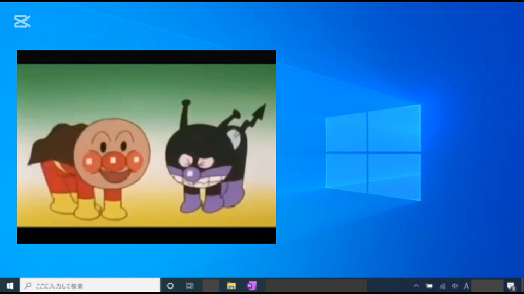The width and height of the screenshot is (524, 294).
Task: Check the battery status tray icon
Action: 429,286
